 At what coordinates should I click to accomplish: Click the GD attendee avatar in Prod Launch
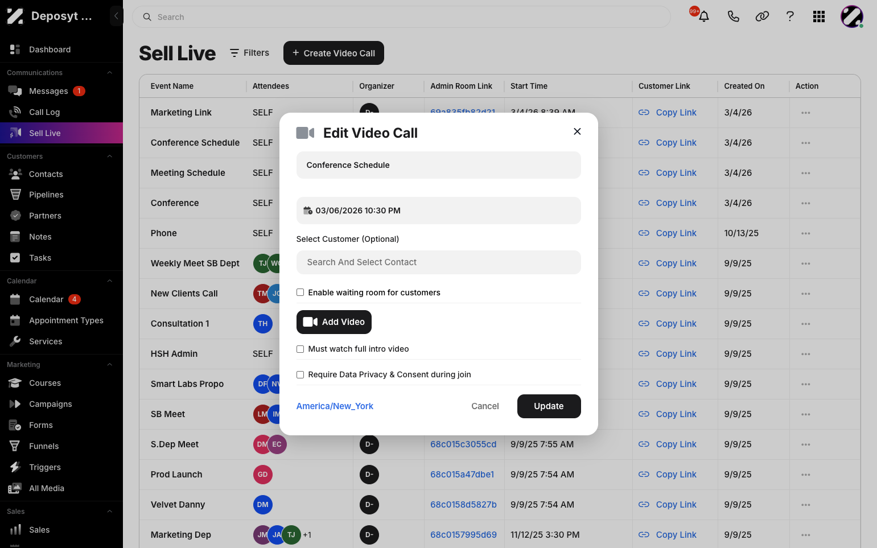(262, 475)
